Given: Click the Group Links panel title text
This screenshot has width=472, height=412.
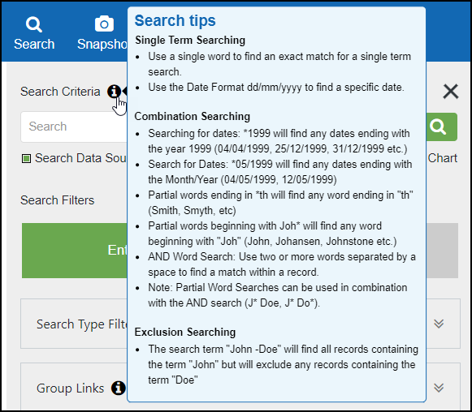Looking at the screenshot, I should (x=70, y=388).
